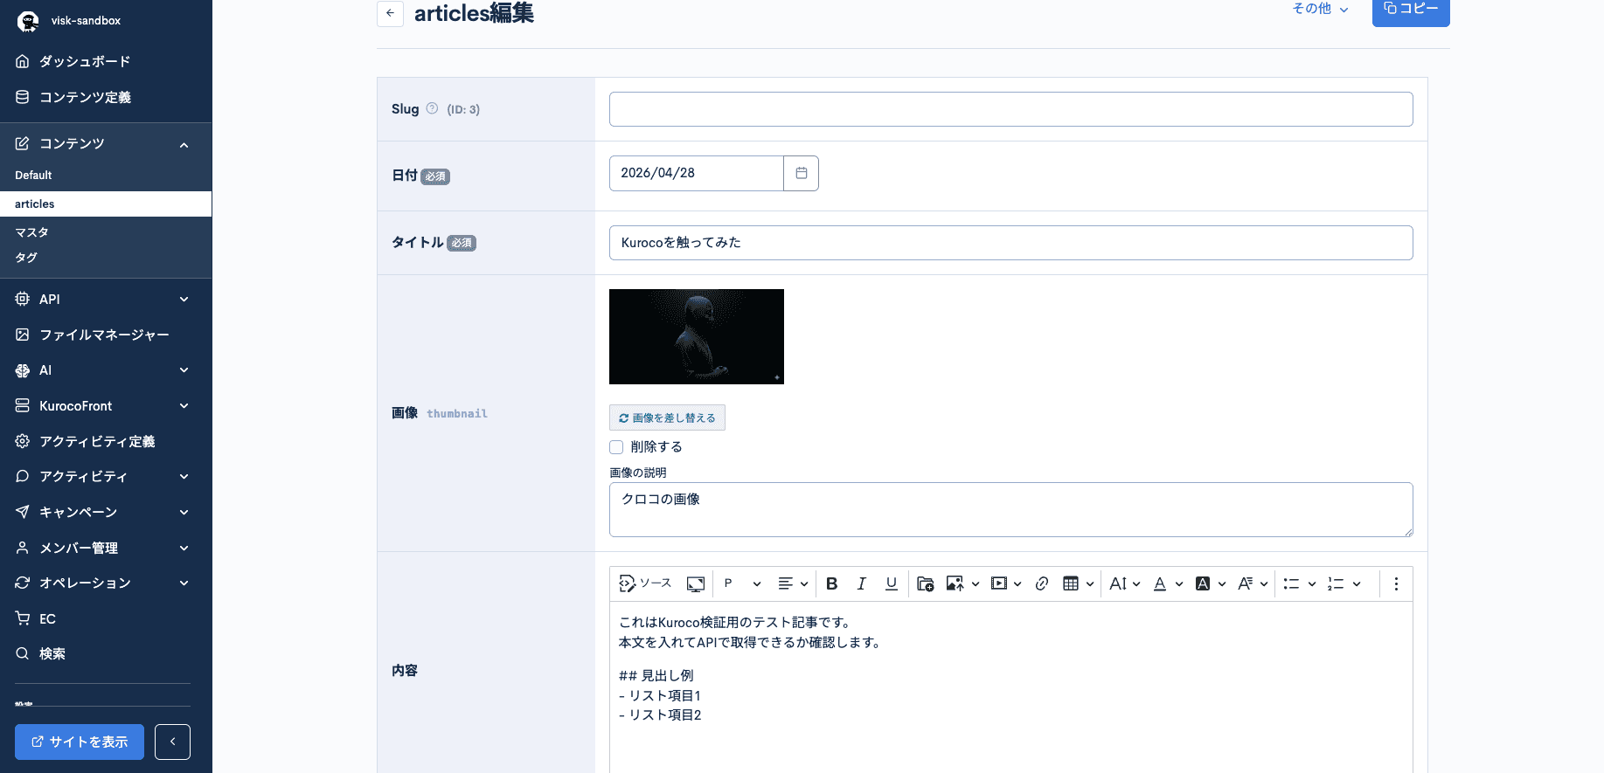Image resolution: width=1604 pixels, height=773 pixels.
Task: Click the visk-sandbox logo
Action: (x=28, y=21)
